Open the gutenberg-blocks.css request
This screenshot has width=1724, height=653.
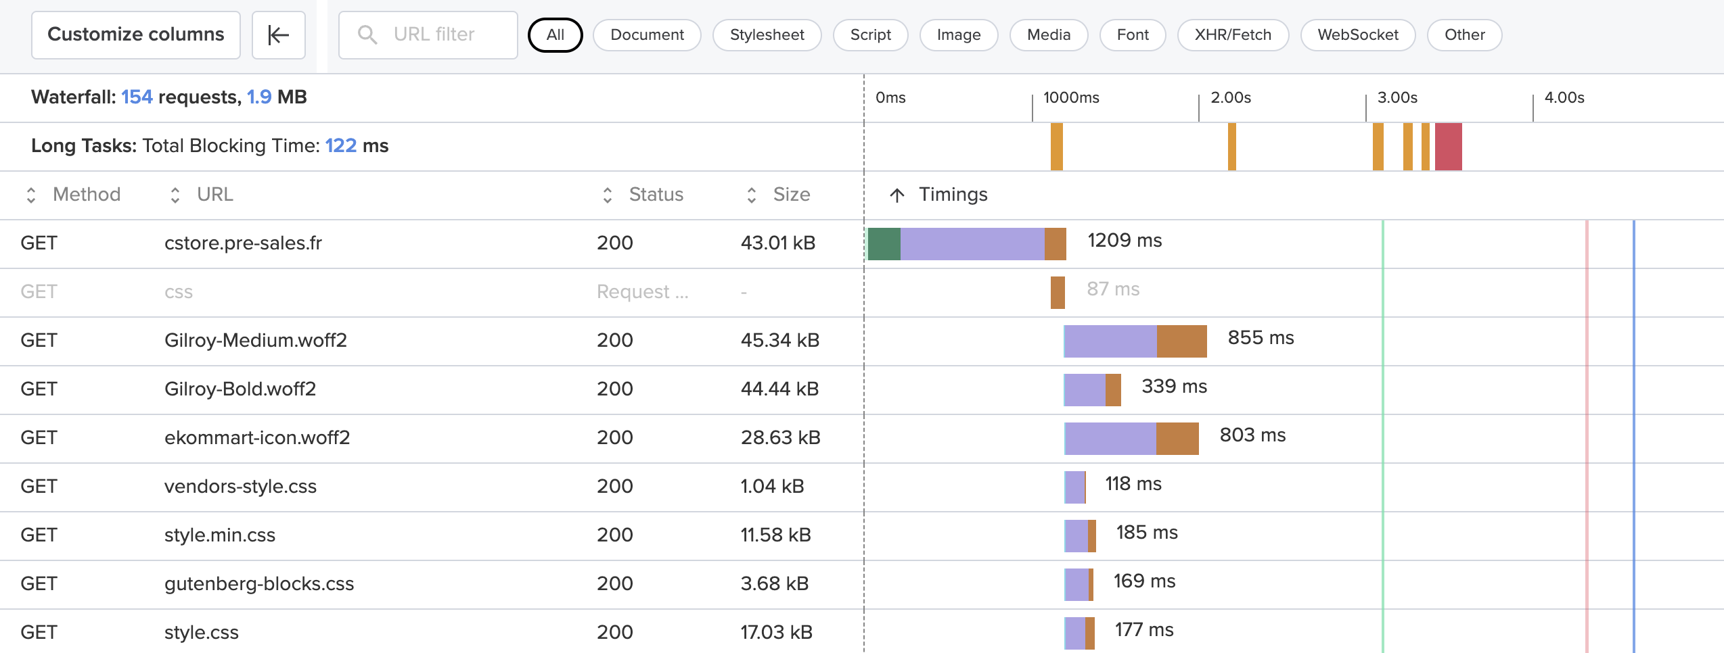(259, 584)
